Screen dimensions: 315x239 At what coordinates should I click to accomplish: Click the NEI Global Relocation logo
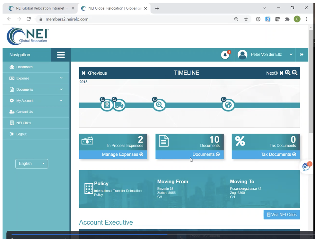tap(28, 36)
